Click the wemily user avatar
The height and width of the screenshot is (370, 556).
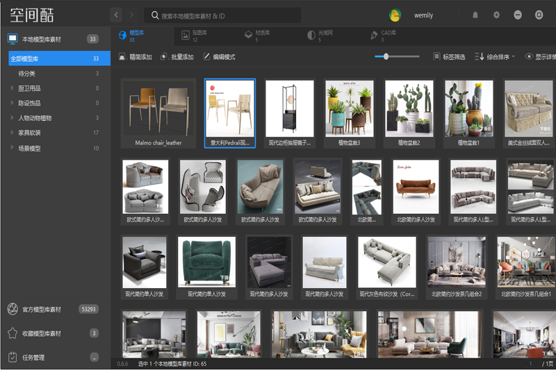[395, 15]
